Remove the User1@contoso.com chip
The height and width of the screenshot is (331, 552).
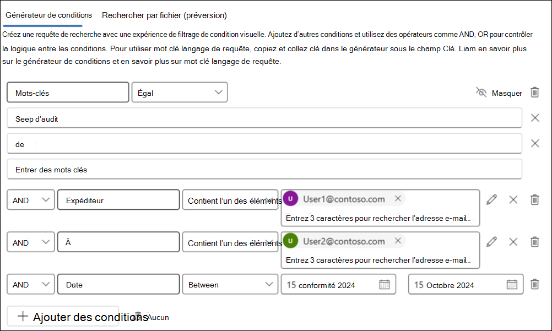(398, 198)
